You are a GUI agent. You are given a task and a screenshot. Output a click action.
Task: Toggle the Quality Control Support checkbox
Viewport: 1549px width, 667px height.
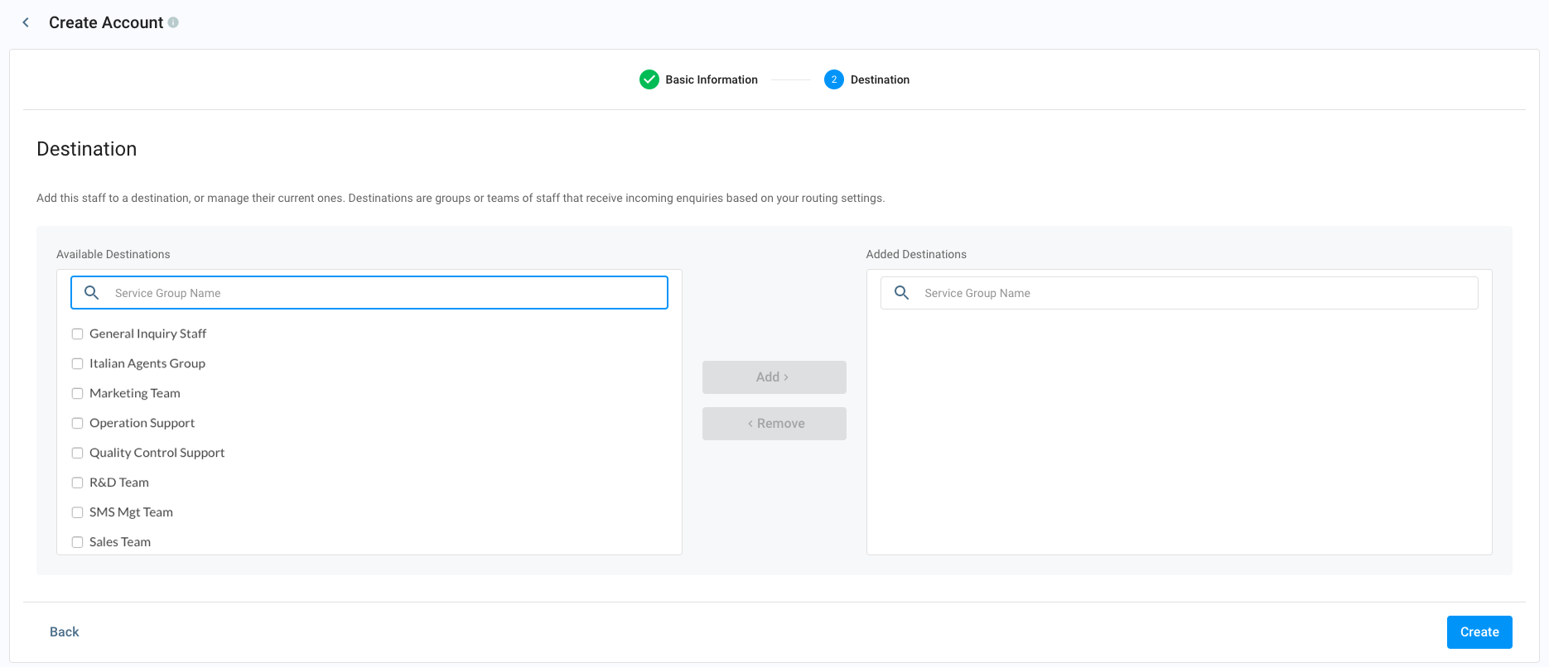(x=77, y=453)
